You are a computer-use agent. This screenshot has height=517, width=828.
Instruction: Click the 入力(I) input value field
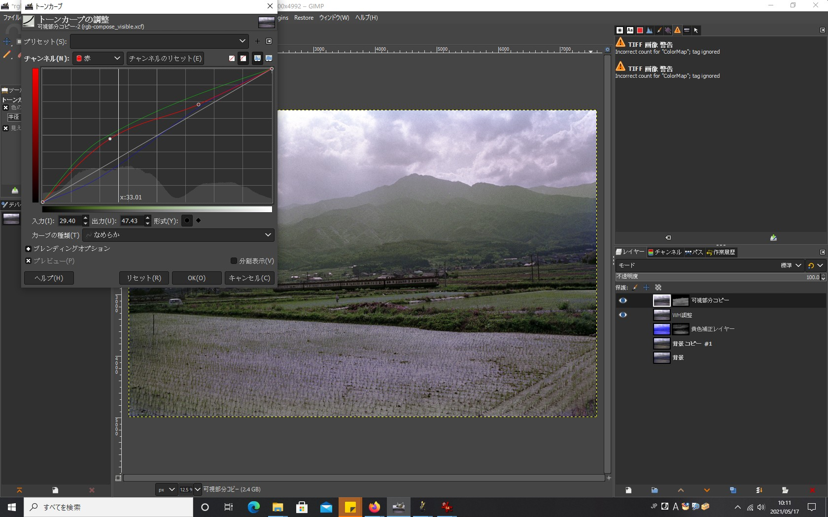70,221
